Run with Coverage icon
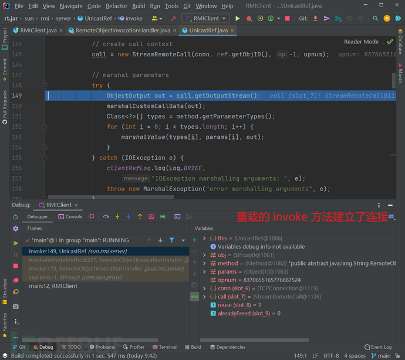This screenshot has height=360, width=405. (x=260, y=18)
